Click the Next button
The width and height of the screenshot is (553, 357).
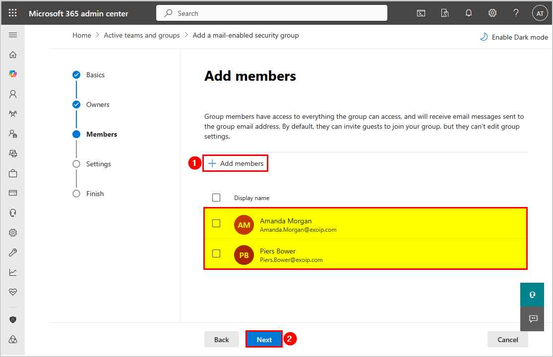click(x=264, y=339)
